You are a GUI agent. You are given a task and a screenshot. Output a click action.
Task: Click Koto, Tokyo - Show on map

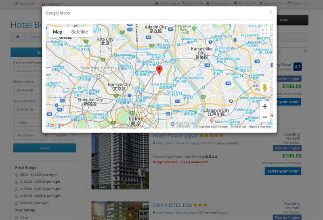point(176,213)
